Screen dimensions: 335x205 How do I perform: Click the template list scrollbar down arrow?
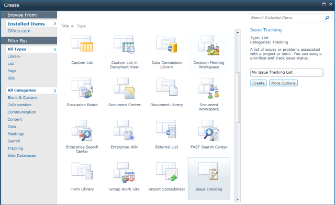(238, 199)
